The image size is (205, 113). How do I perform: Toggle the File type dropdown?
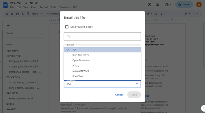click(x=102, y=84)
